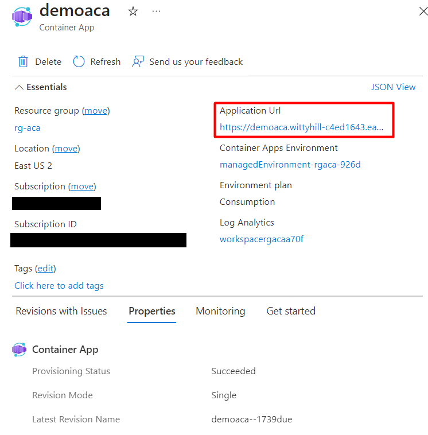Viewport: 428px width, 435px height.
Task: Close the demoaca blade
Action: (x=423, y=11)
